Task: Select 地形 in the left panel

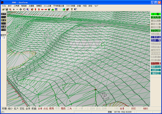Action: click(4, 14)
